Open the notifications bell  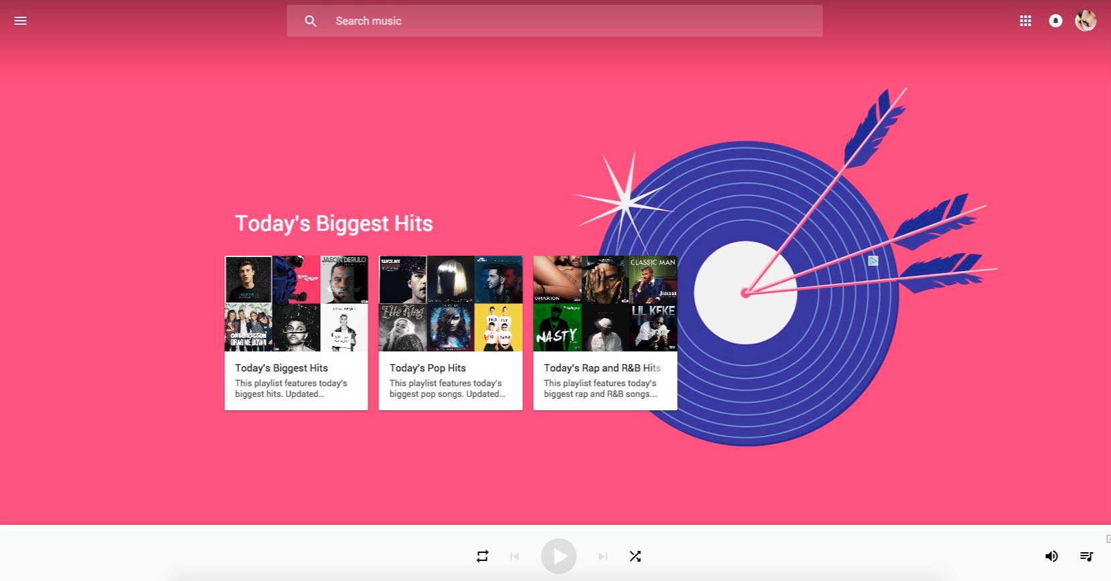(1055, 21)
